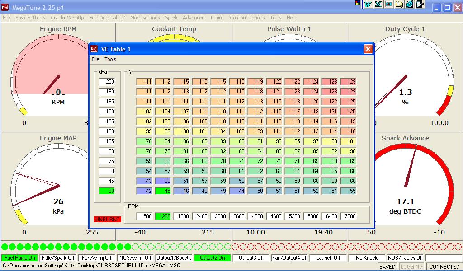Screen dimensions: 463x271
Task: Launch Internet Explorer from the shortcut bar
Action: [x=409, y=4]
